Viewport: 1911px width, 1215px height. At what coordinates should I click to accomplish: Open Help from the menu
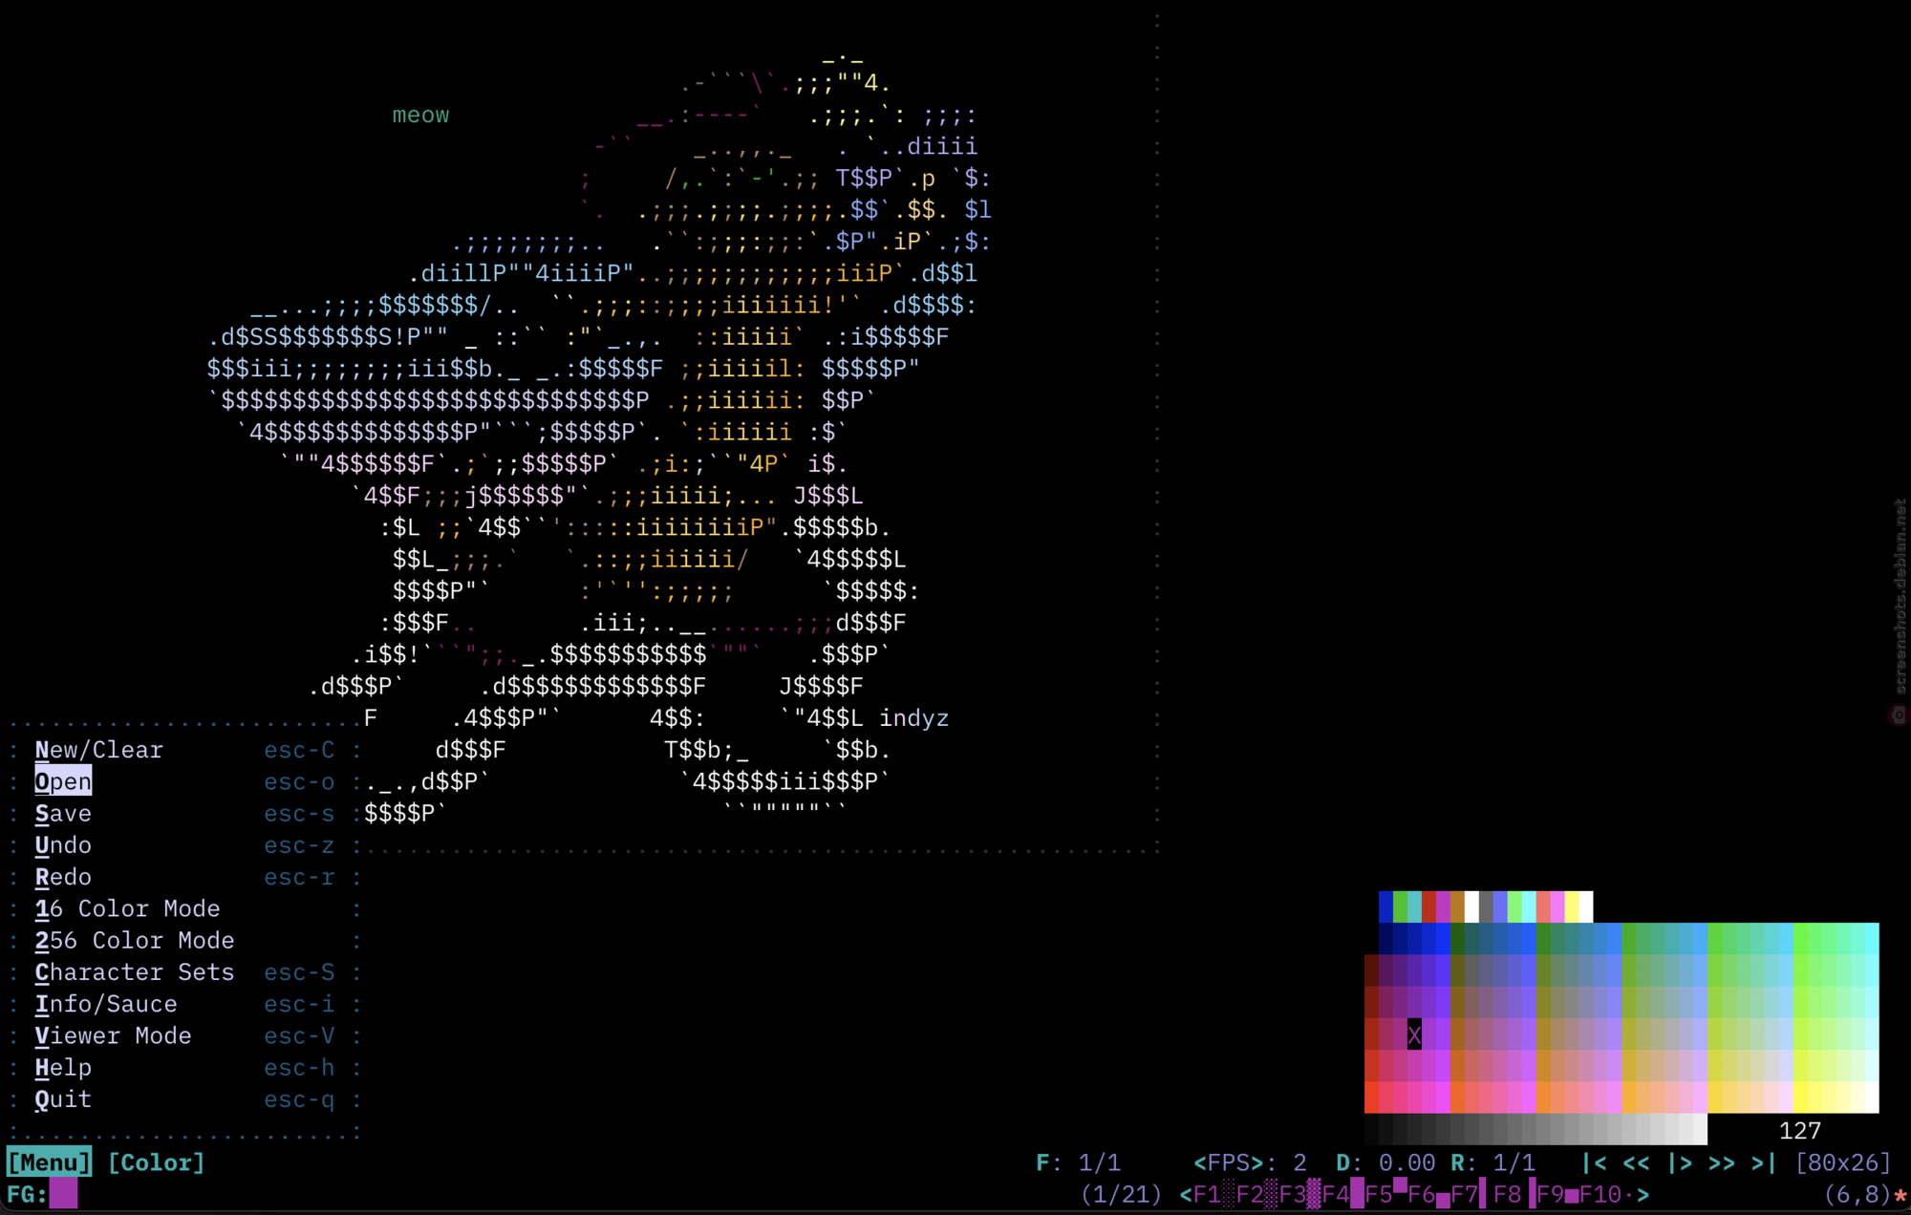(63, 1067)
